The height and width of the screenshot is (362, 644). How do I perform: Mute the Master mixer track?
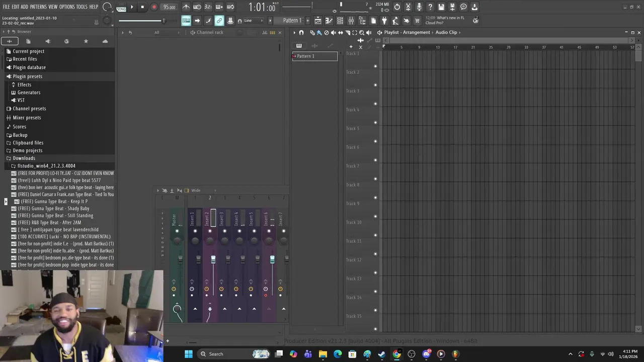(177, 231)
